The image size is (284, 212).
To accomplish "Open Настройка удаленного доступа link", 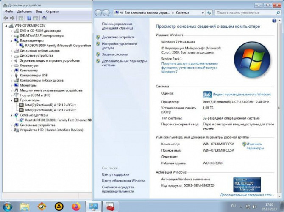I will (x=120, y=46).
